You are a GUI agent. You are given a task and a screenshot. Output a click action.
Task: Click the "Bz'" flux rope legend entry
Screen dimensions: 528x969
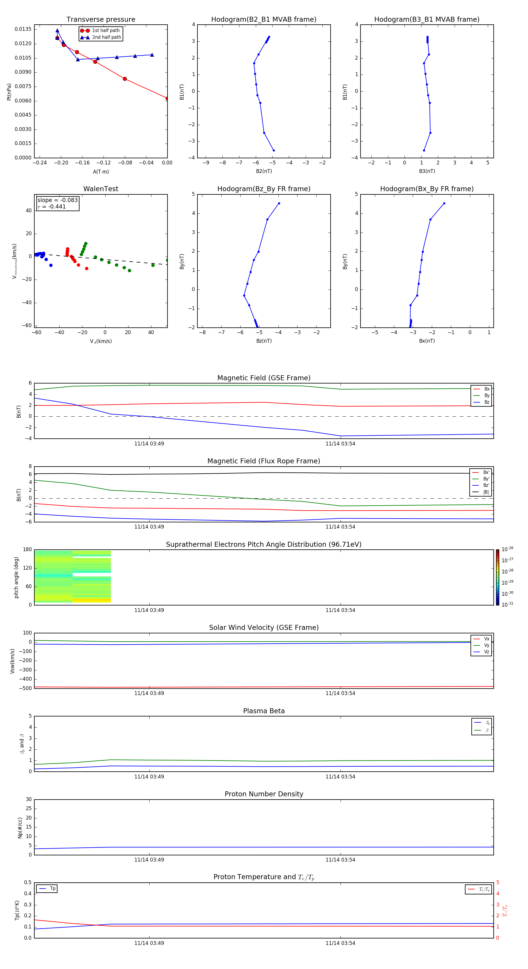(481, 485)
